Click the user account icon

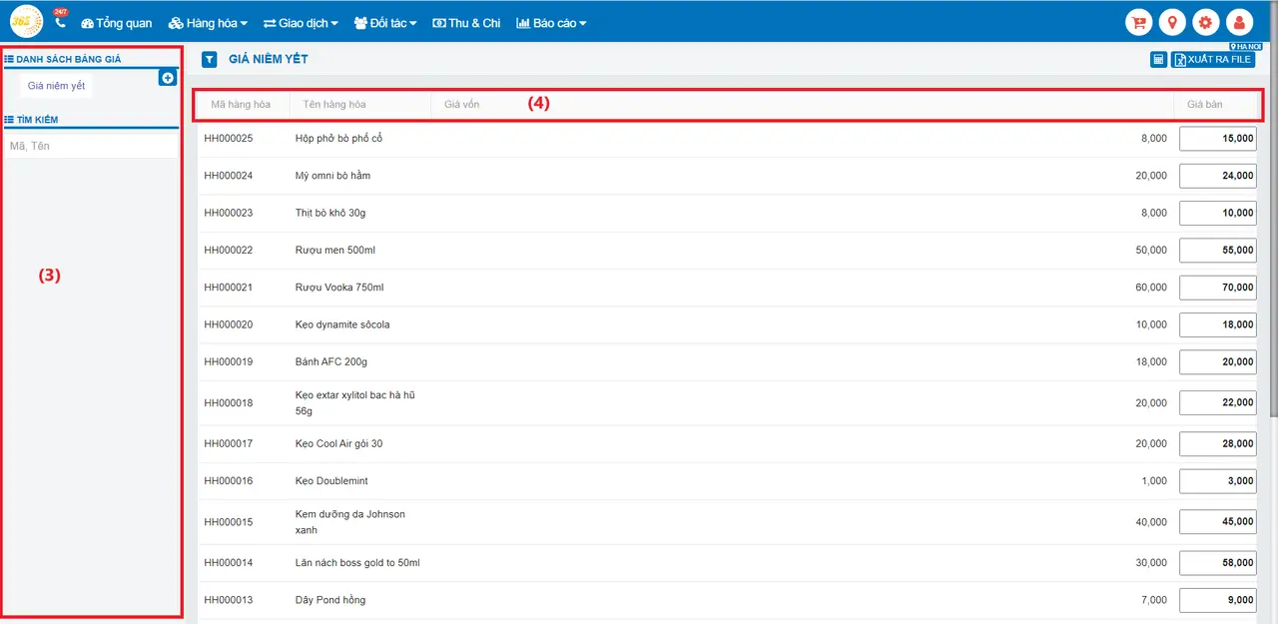point(1239,23)
